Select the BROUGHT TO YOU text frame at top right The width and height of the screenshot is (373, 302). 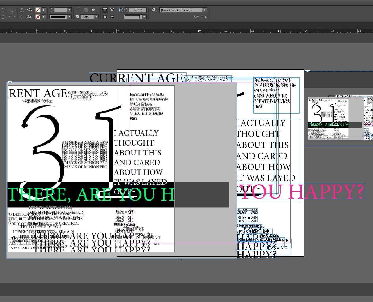pos(276,95)
